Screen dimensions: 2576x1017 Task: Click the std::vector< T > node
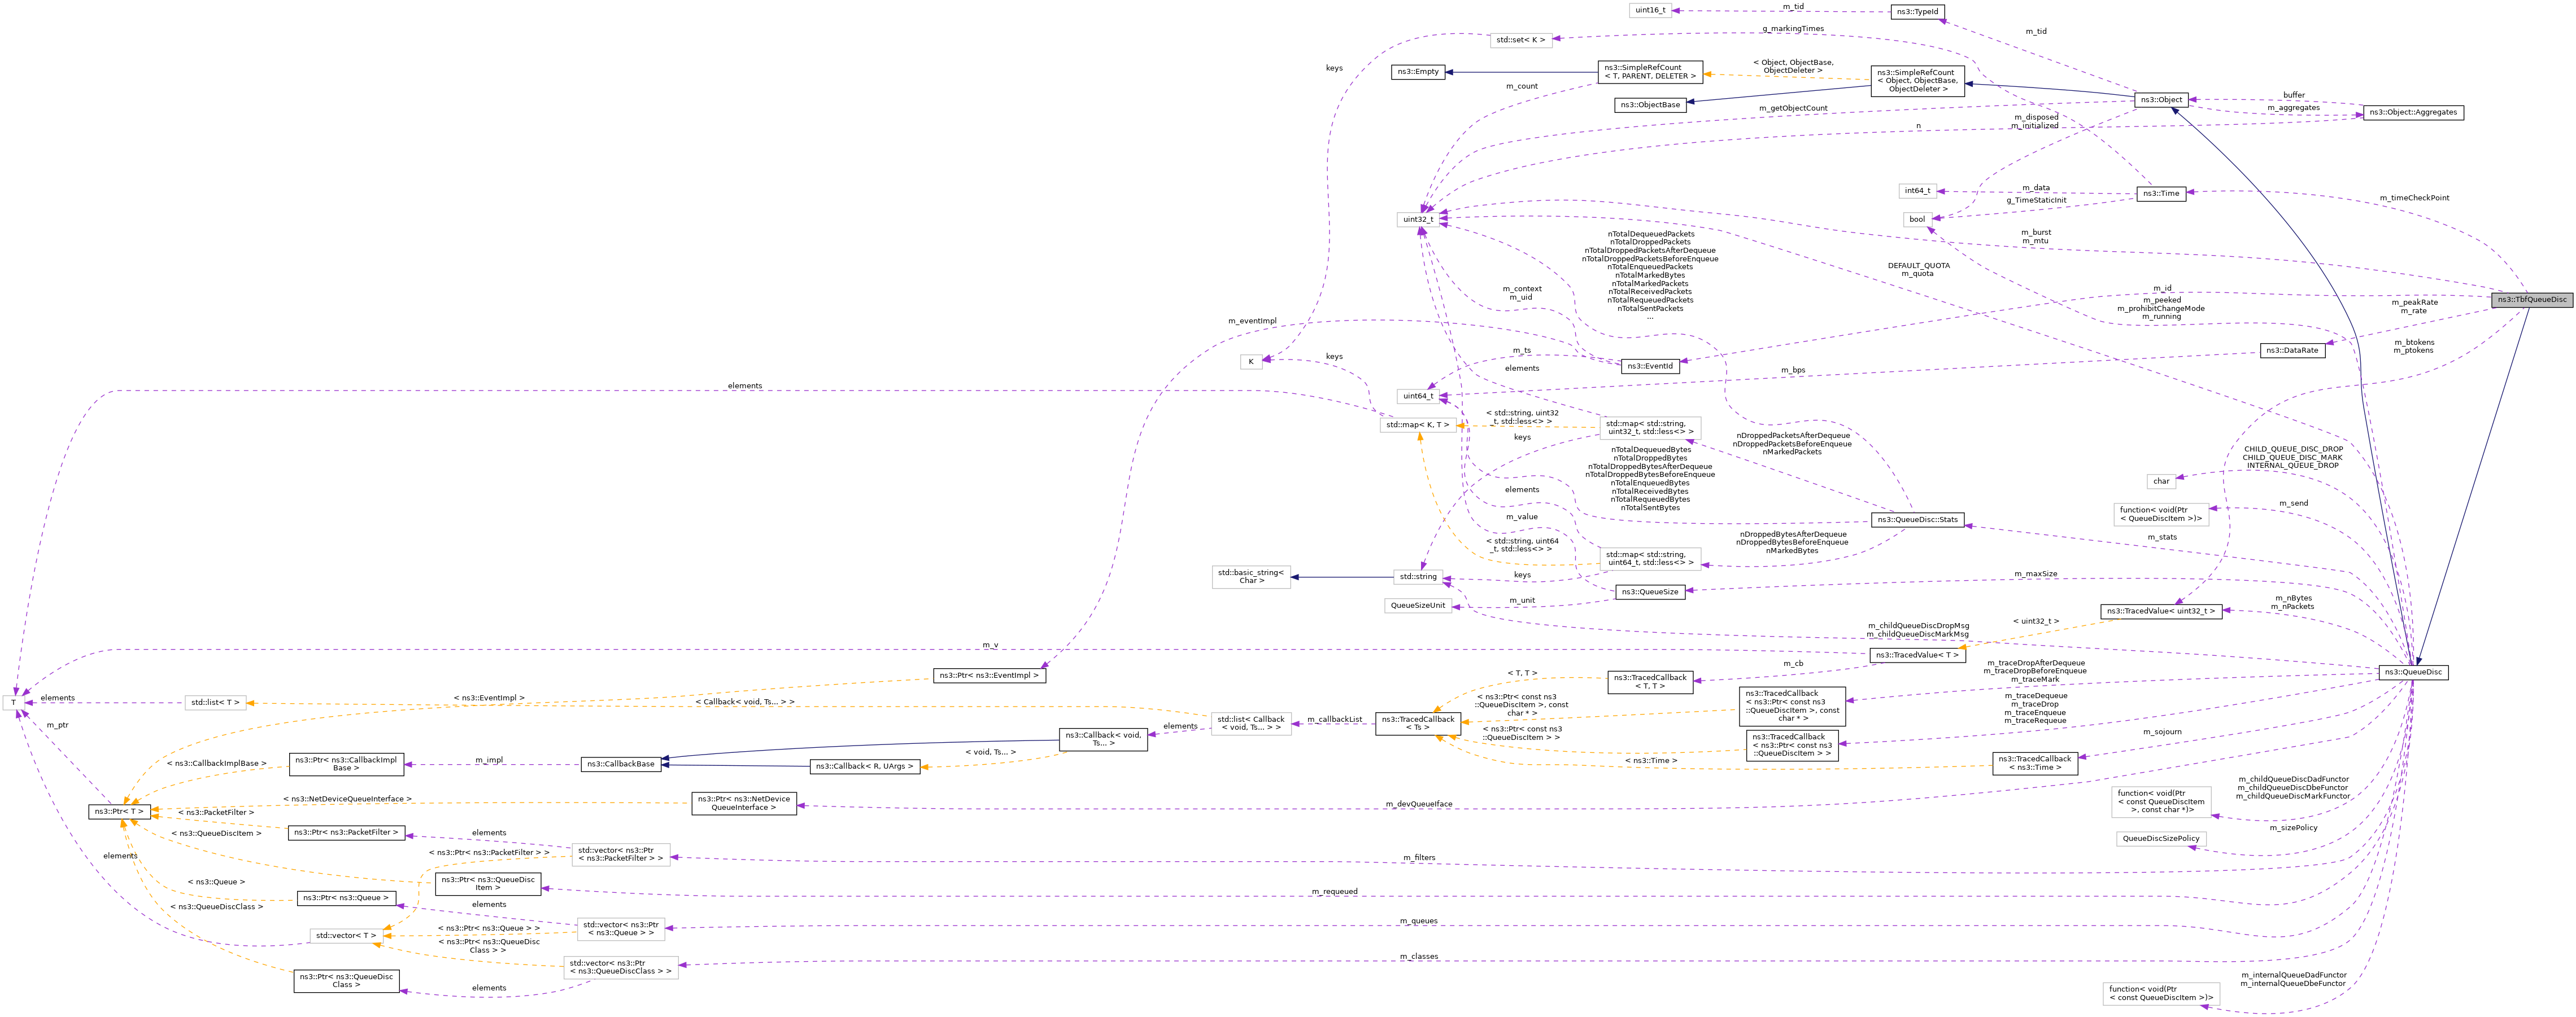click(x=346, y=937)
